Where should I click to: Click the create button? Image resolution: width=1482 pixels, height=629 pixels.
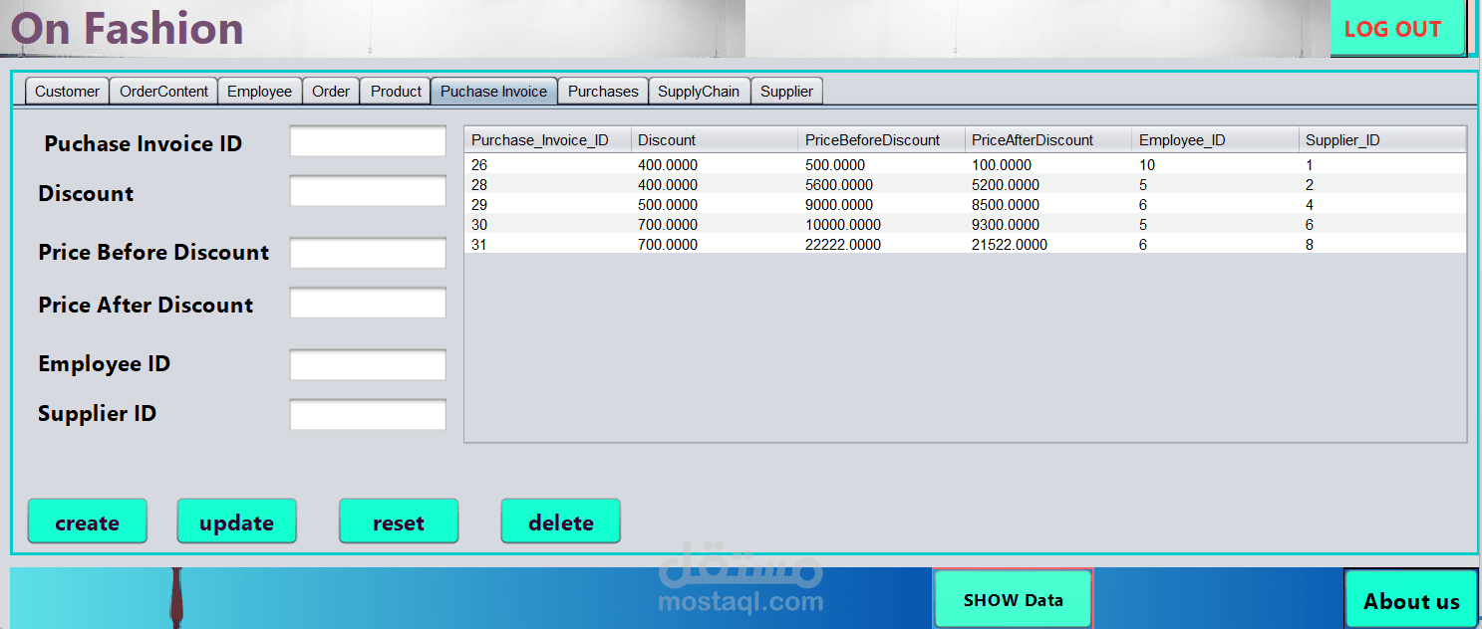87,521
